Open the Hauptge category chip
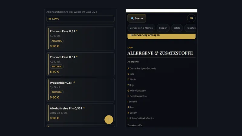Screen dimensions: 242x136 (191, 28)
